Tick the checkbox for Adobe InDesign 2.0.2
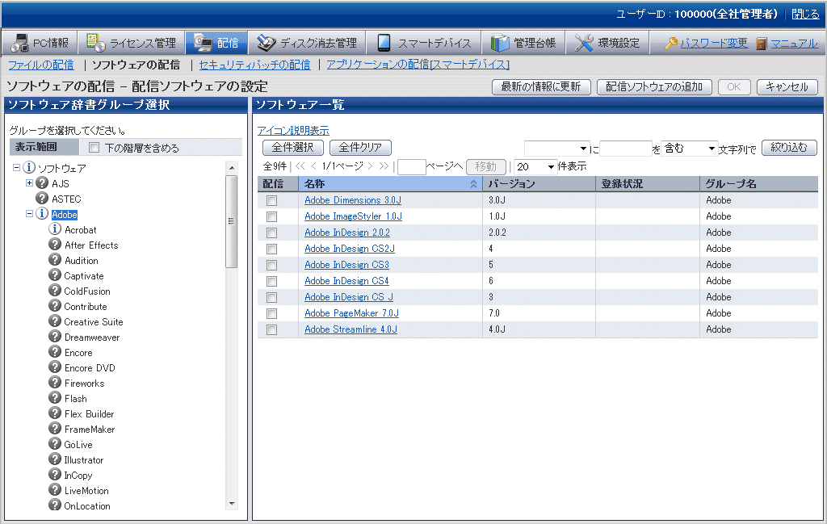 click(271, 233)
